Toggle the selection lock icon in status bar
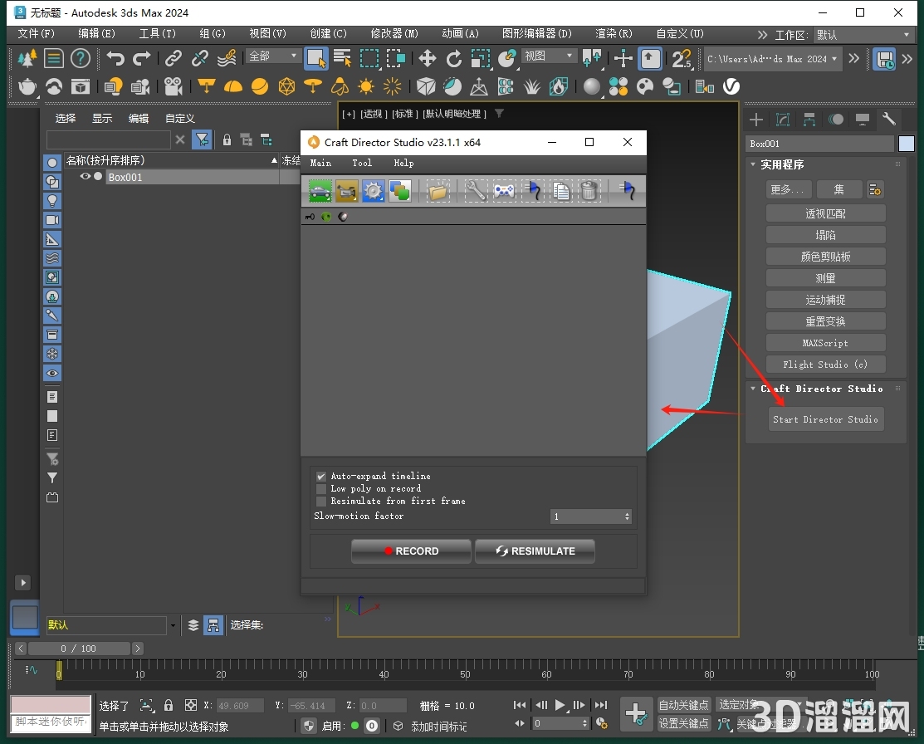Image resolution: width=924 pixels, height=744 pixels. pyautogui.click(x=169, y=705)
